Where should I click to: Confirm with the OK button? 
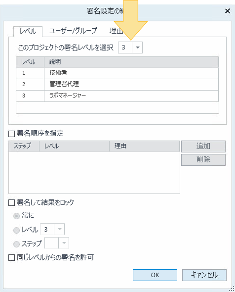[x=155, y=275]
